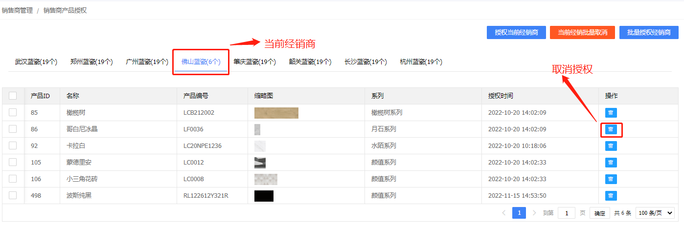Check the box for product ID 86
The height and width of the screenshot is (249, 684).
13,129
